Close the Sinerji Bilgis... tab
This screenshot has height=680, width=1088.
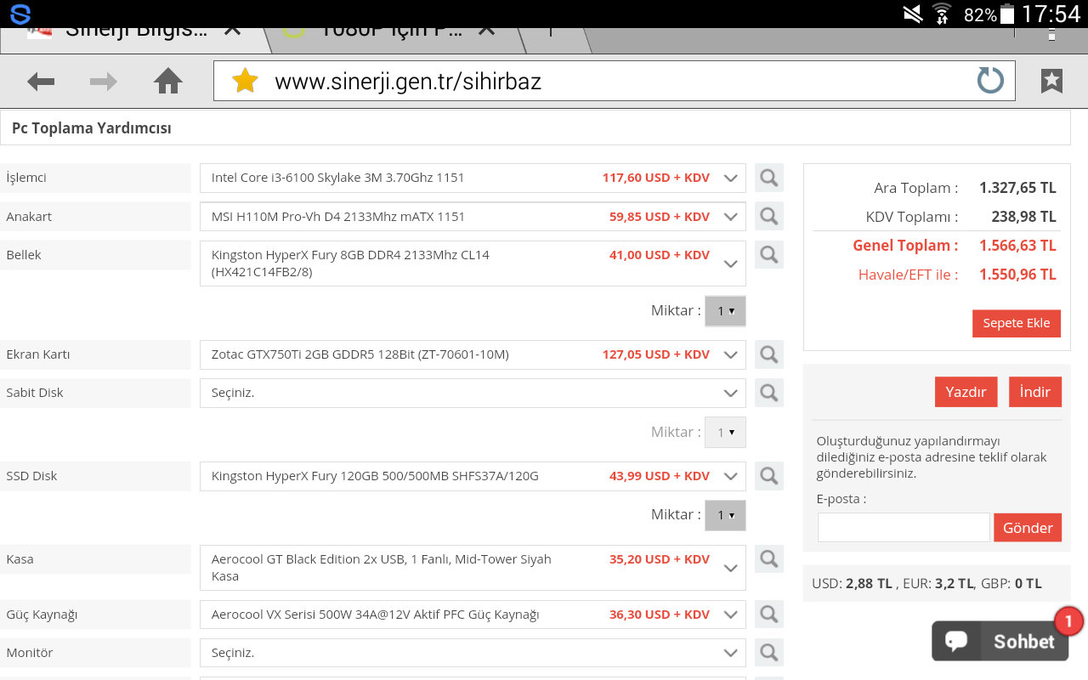click(232, 31)
